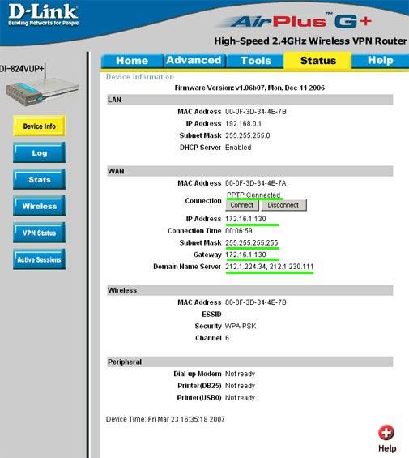Select the Status tab
Image resolution: width=409 pixels, height=458 pixels.
click(318, 61)
